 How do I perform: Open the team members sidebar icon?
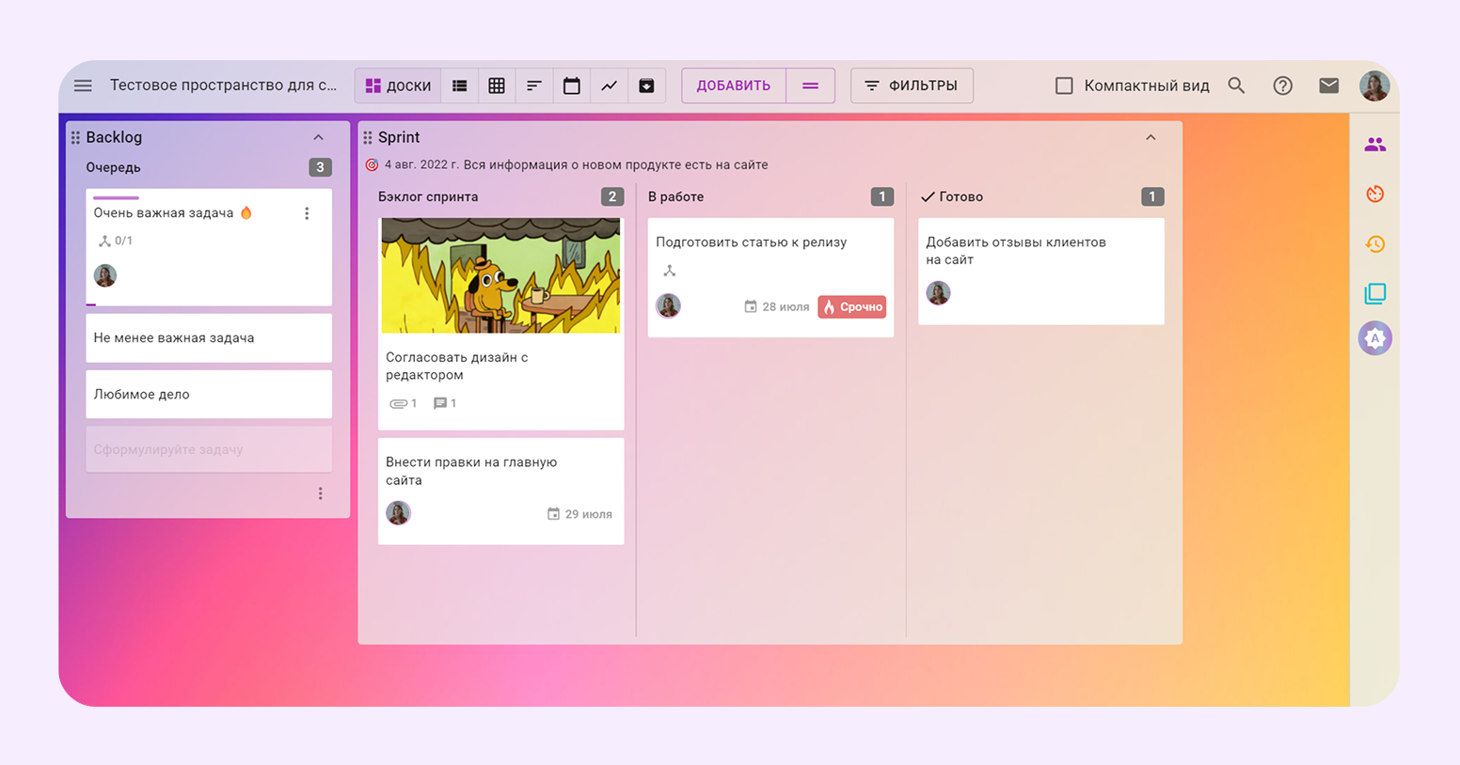coord(1374,145)
